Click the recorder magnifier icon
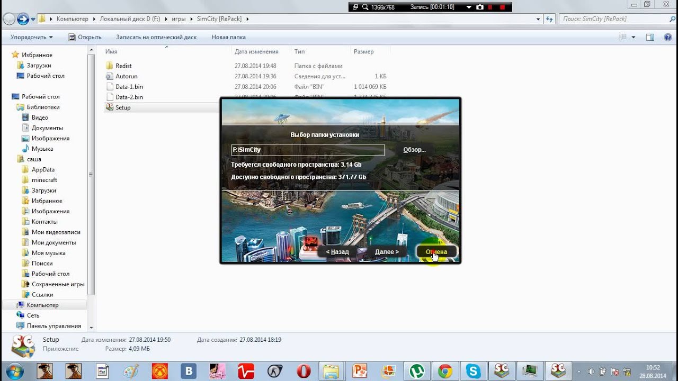Screen dimensions: 678x381 [x=365, y=7]
